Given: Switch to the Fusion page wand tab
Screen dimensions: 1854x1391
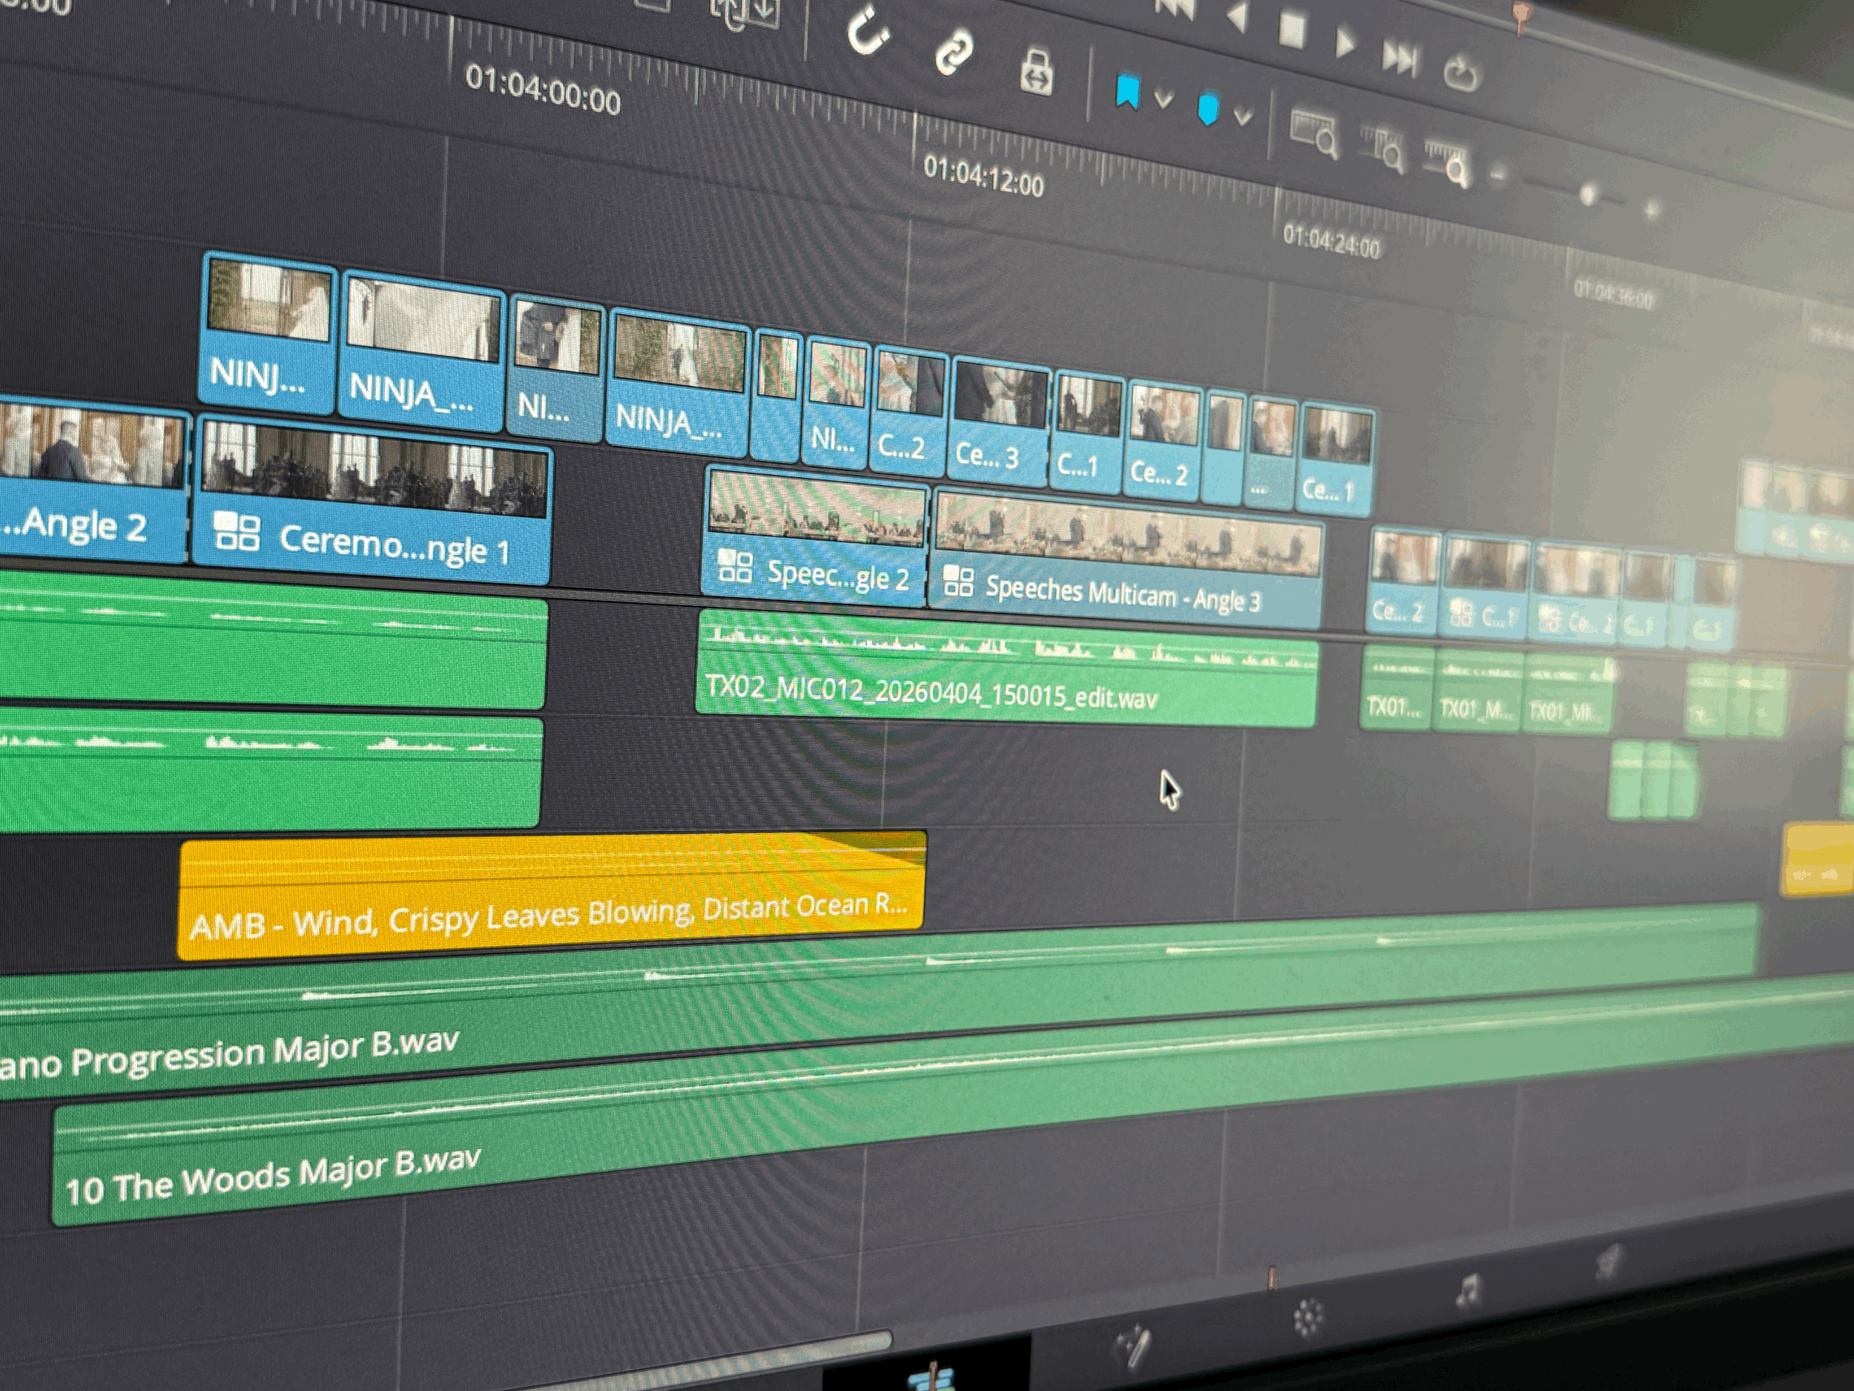Looking at the screenshot, I should pos(1133,1346).
